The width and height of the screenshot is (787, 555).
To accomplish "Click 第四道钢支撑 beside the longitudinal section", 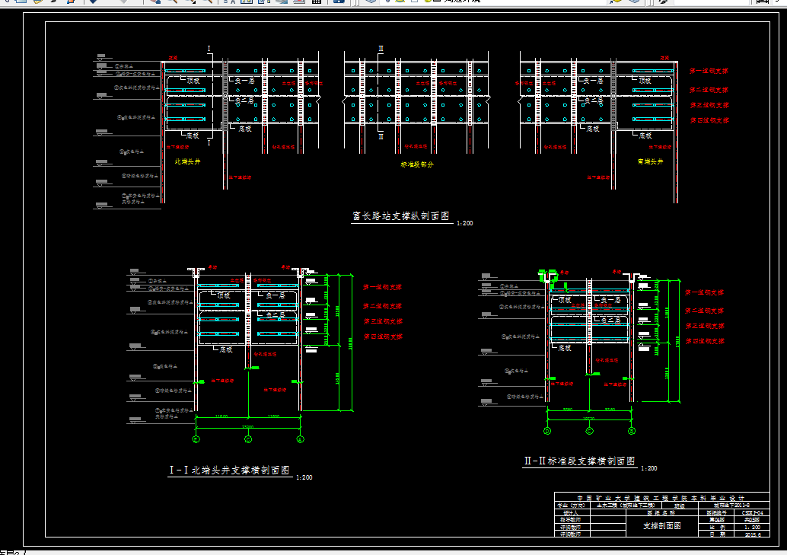I will [x=709, y=120].
